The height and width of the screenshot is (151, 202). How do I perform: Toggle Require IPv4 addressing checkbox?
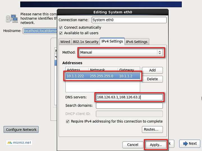[68, 121]
